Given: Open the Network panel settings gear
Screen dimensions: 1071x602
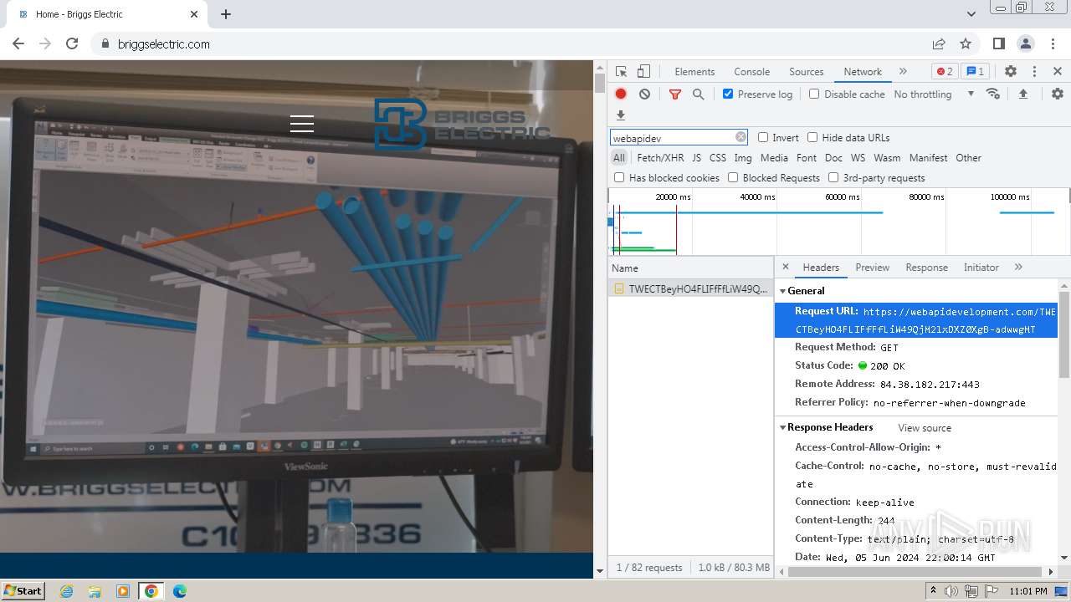Looking at the screenshot, I should [x=1058, y=94].
